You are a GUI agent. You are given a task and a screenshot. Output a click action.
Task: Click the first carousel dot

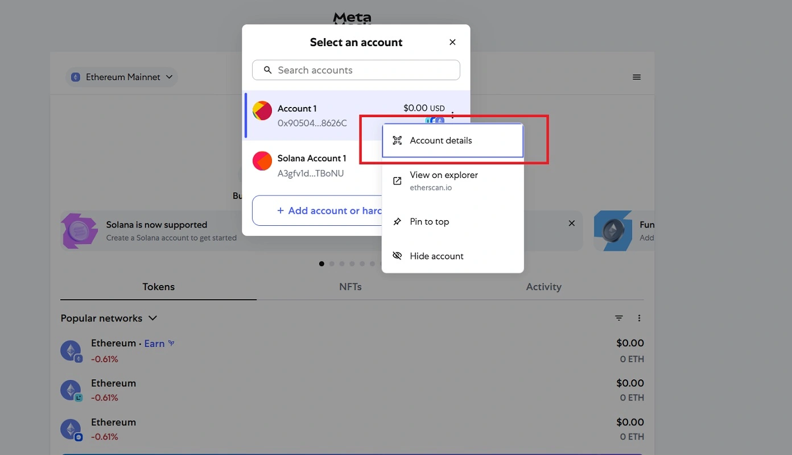pos(322,264)
